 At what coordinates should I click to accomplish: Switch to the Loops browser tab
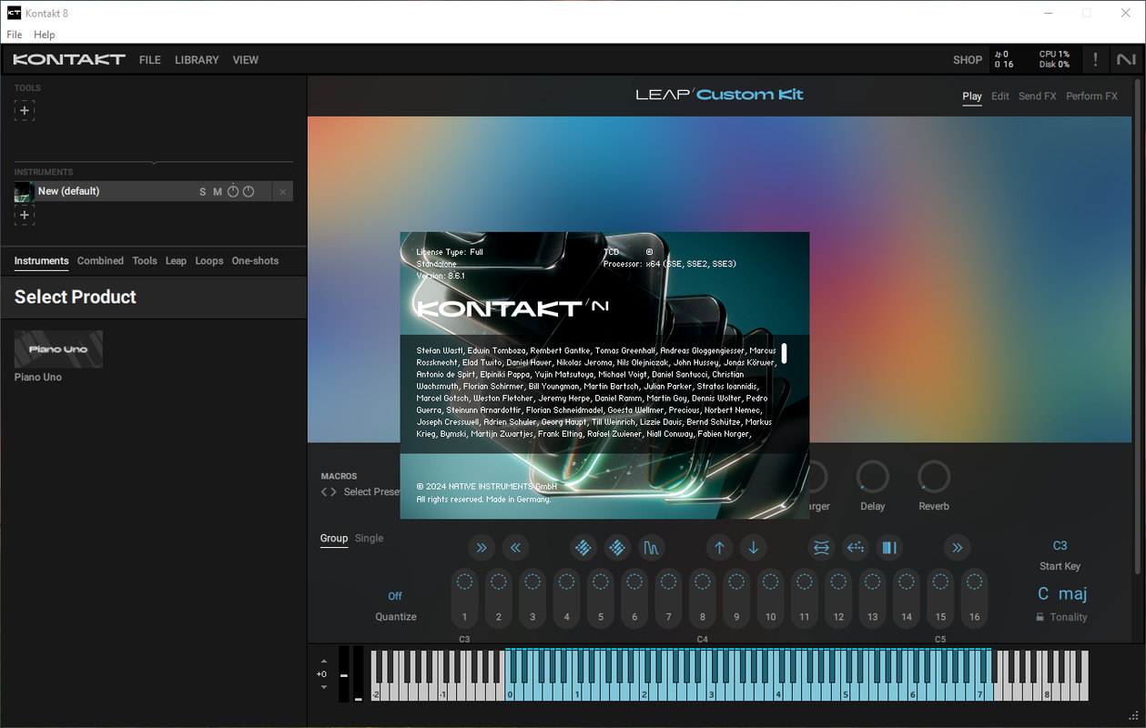click(x=209, y=261)
